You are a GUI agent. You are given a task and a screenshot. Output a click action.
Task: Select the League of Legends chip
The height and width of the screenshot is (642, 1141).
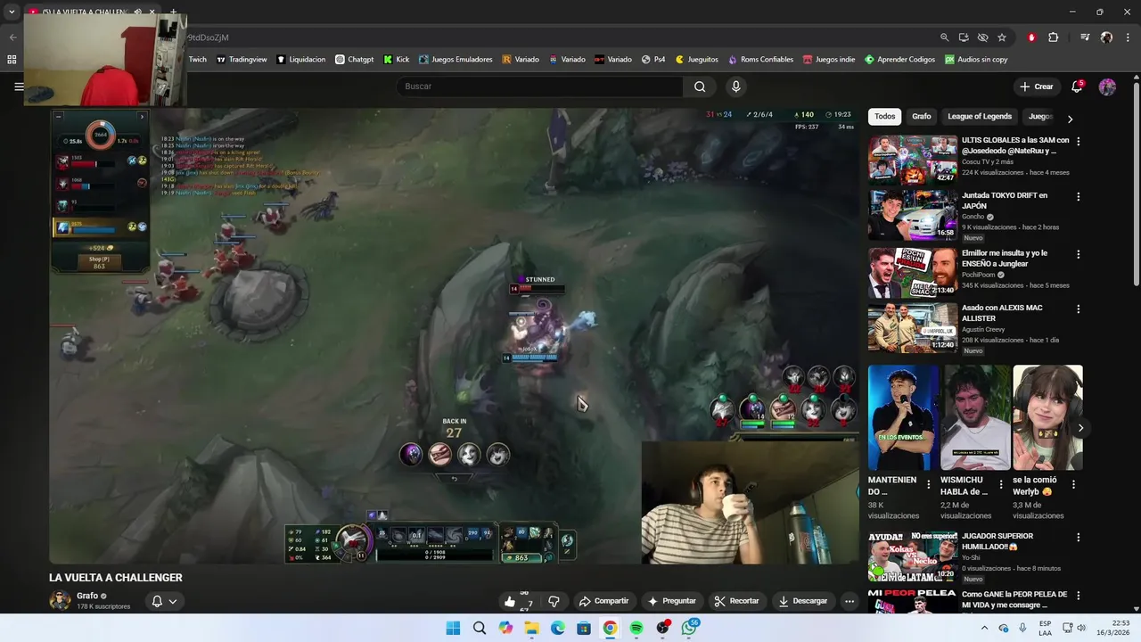point(980,116)
